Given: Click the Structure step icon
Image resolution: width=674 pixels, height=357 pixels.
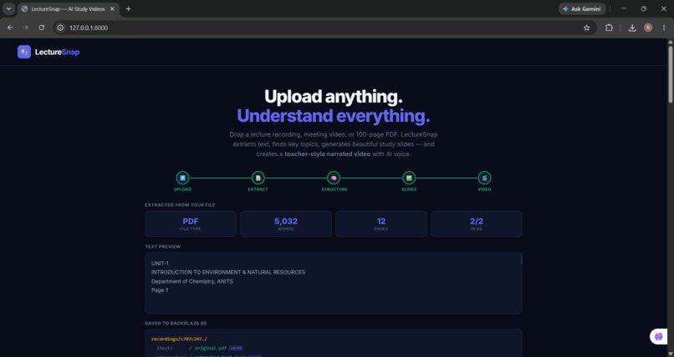Looking at the screenshot, I should coord(334,178).
